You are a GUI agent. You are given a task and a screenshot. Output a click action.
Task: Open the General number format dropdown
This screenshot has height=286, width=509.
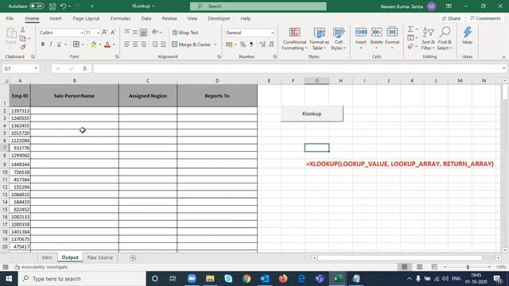(272, 33)
